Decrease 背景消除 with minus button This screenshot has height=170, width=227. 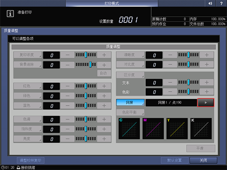(x=68, y=65)
